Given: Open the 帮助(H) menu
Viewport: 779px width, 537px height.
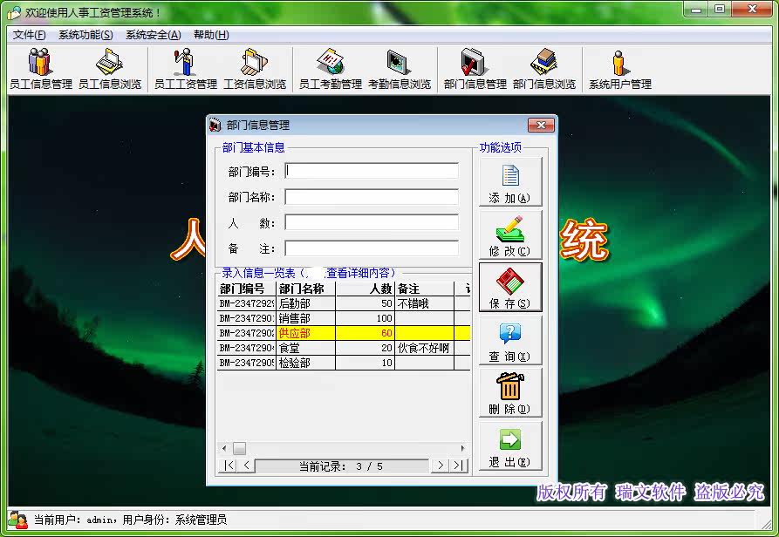Looking at the screenshot, I should click(209, 34).
